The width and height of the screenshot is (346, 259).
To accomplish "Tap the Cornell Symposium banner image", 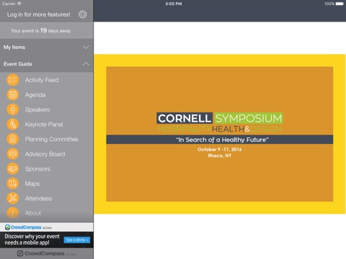I will coord(220,134).
